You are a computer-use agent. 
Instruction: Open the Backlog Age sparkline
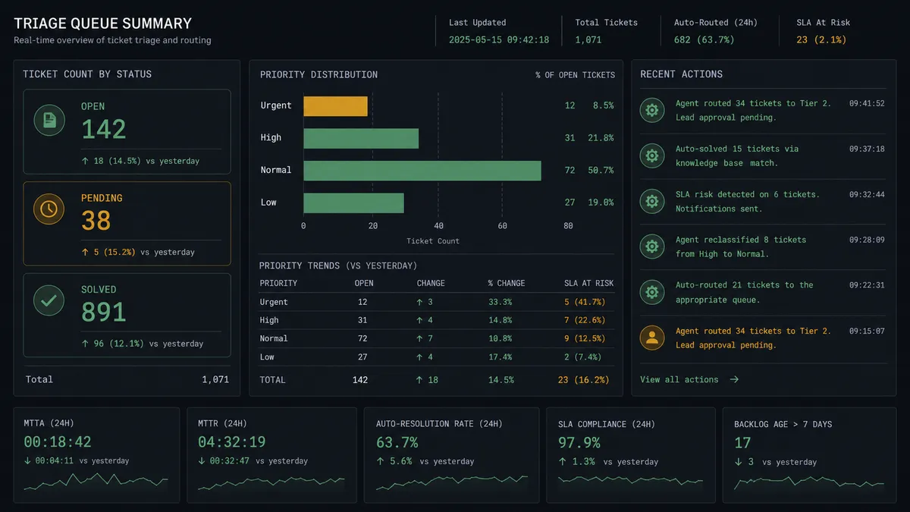(x=809, y=482)
